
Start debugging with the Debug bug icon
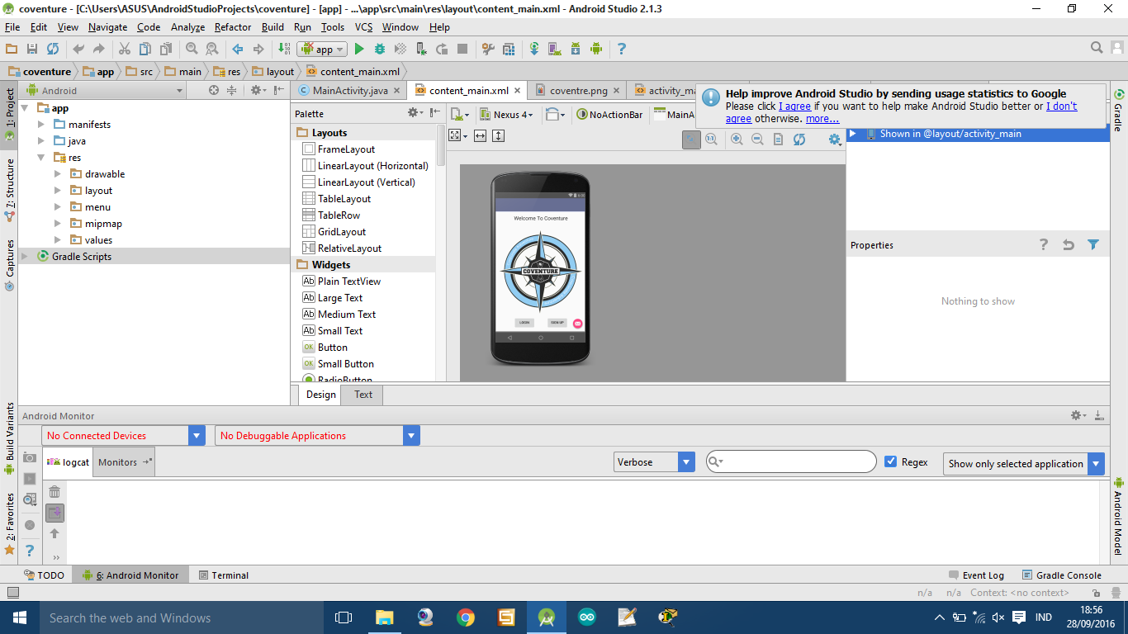tap(379, 49)
